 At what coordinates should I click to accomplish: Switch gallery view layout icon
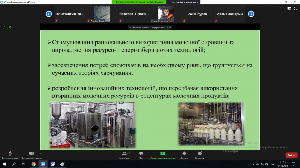pos(289,8)
